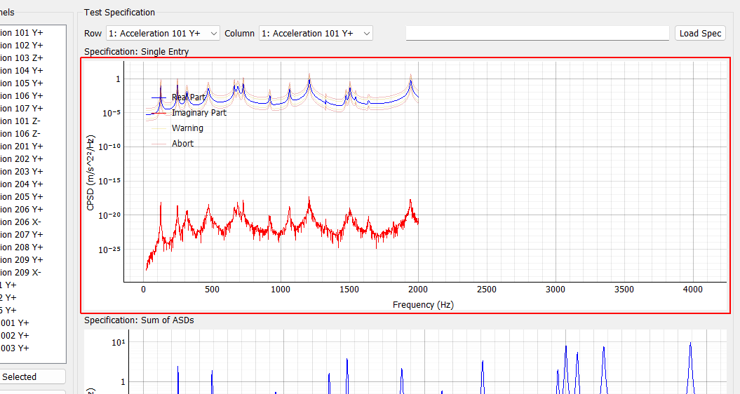Click the 2000 tick label on frequency axis
740x394 pixels.
[417, 290]
